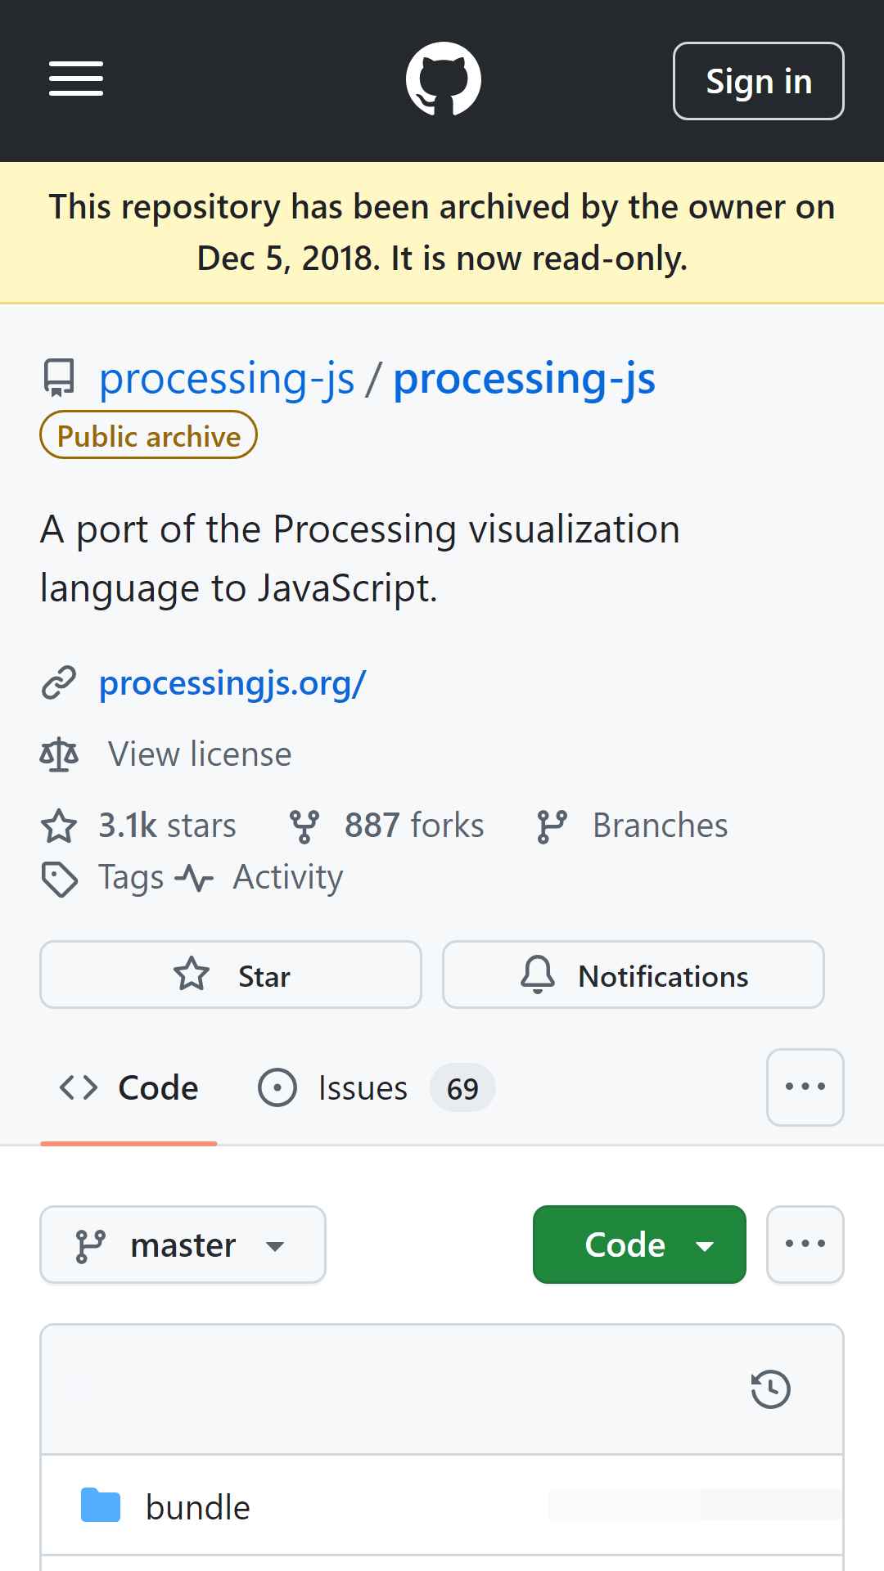Open more repository tabs ellipsis menu

[805, 1087]
